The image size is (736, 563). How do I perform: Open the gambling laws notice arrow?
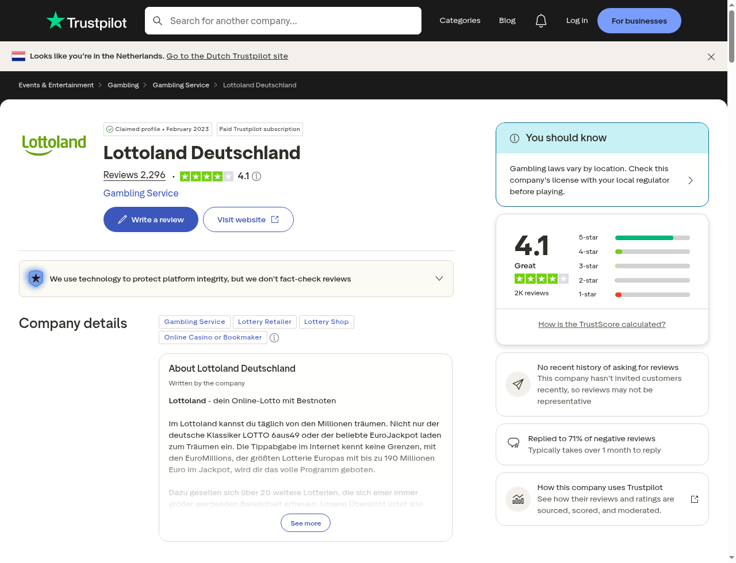[x=691, y=180]
